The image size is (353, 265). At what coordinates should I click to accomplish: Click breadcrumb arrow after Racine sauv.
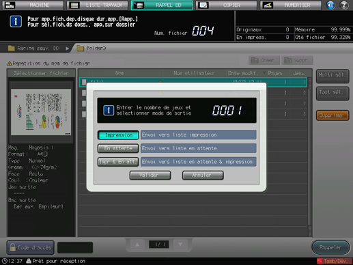[67, 48]
